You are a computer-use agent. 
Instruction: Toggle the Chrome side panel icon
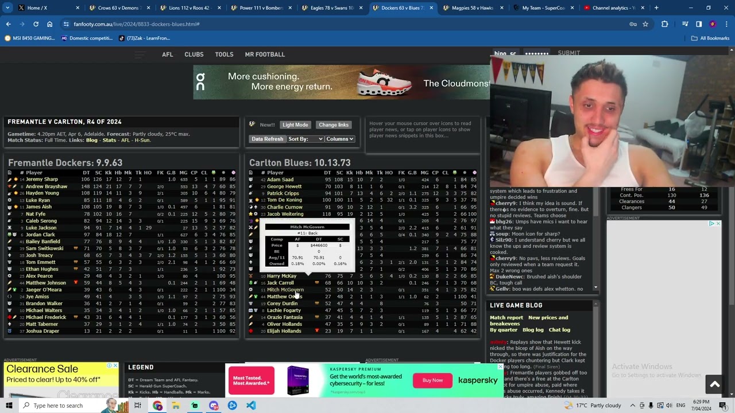coord(699,24)
